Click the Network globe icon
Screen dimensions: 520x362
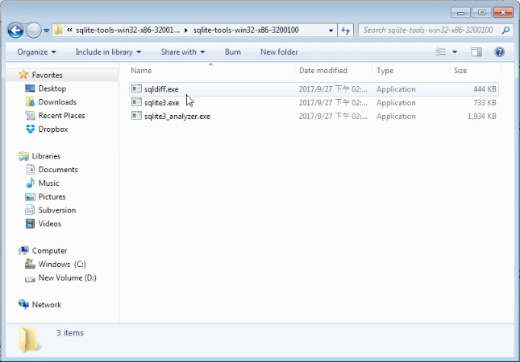pos(23,304)
